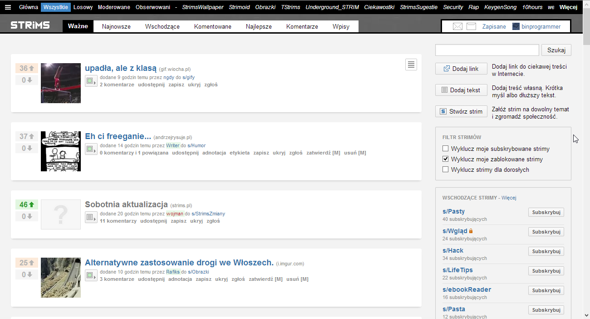
Task: Click the list options icon on the first post
Action: (411, 65)
